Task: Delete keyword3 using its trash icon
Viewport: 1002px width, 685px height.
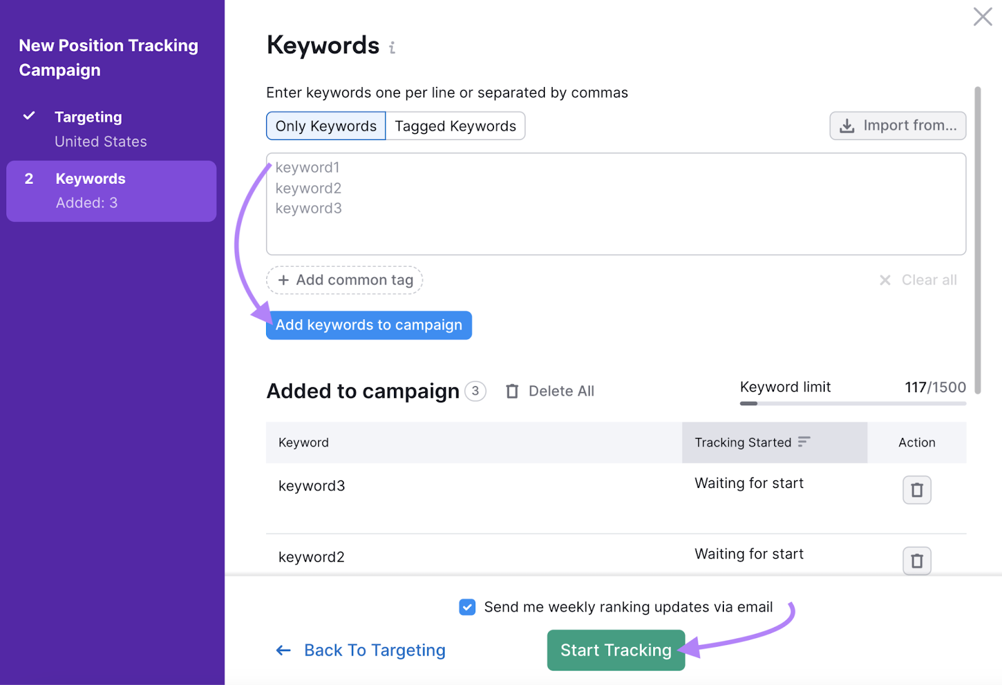Action: point(917,490)
